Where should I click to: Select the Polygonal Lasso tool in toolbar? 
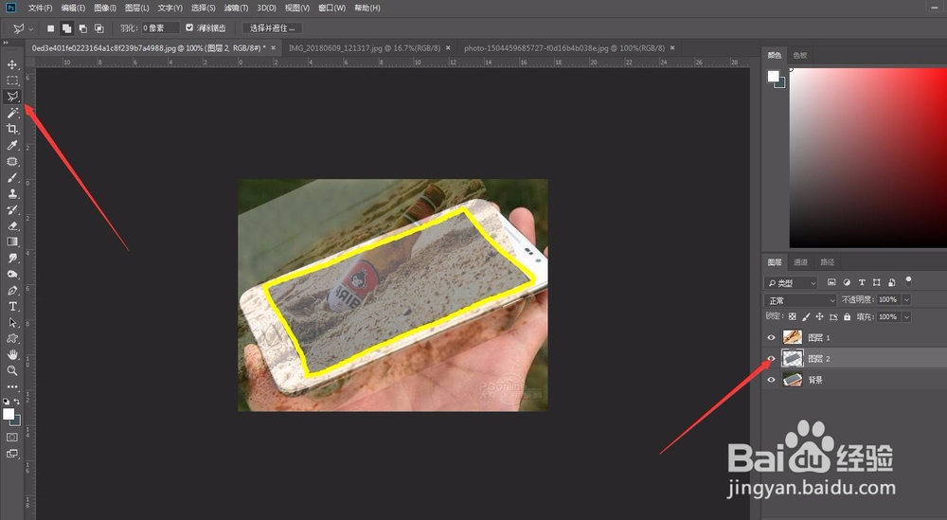tap(12, 97)
